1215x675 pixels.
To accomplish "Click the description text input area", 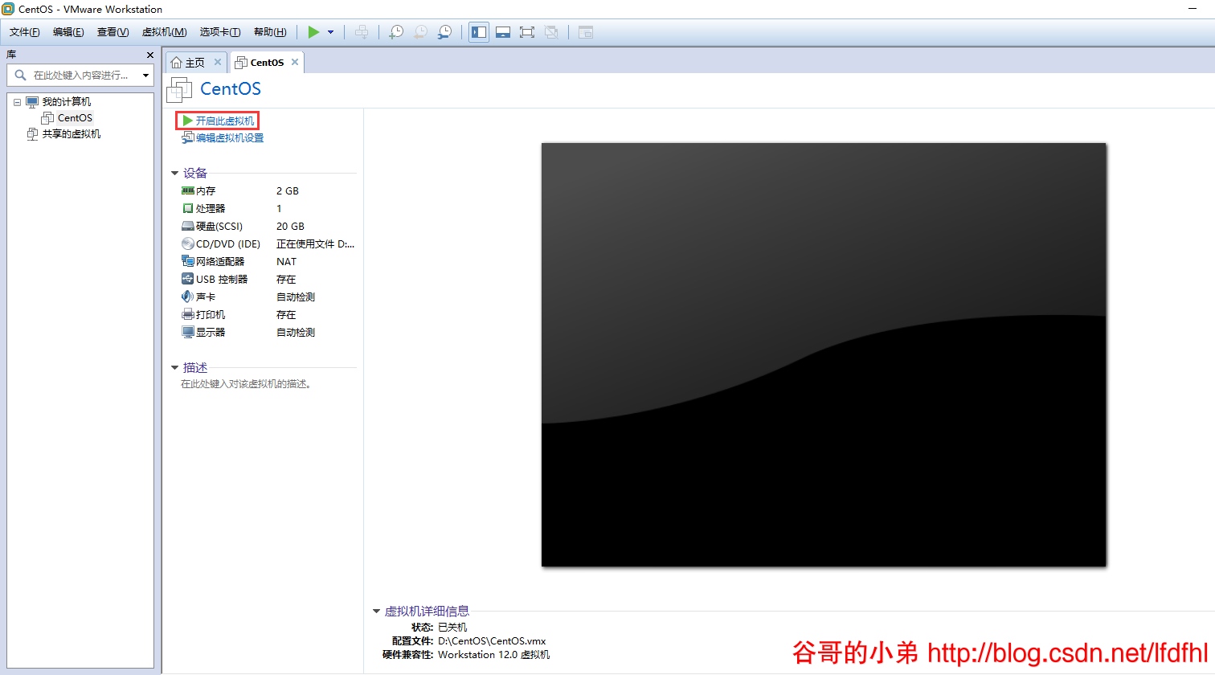I will pos(246,384).
